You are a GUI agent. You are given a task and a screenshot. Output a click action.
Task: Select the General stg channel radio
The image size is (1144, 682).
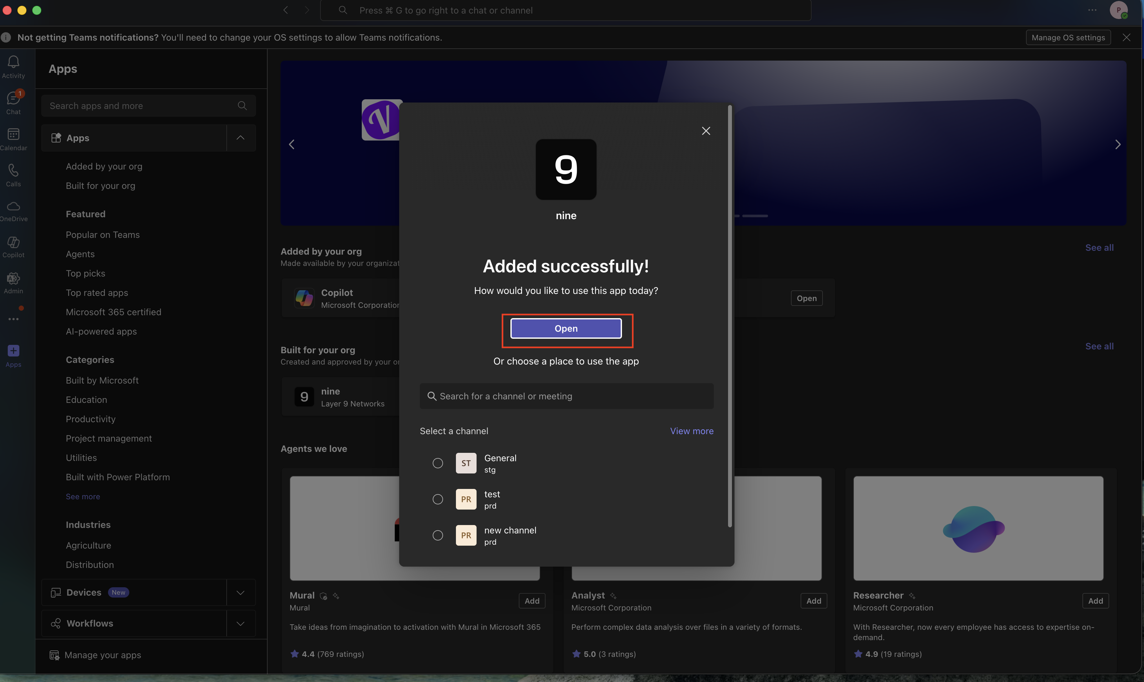click(438, 463)
